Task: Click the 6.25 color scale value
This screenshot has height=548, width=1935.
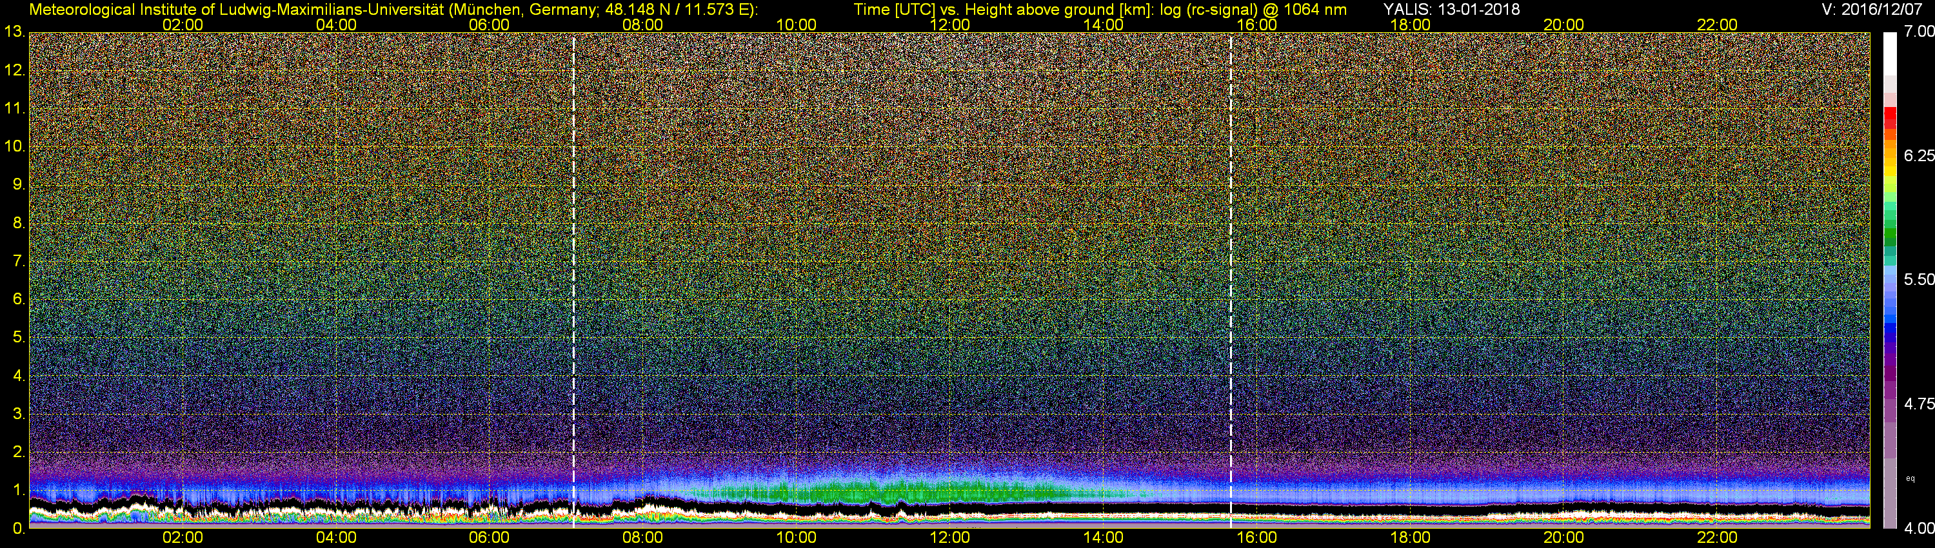Action: pos(1918,155)
